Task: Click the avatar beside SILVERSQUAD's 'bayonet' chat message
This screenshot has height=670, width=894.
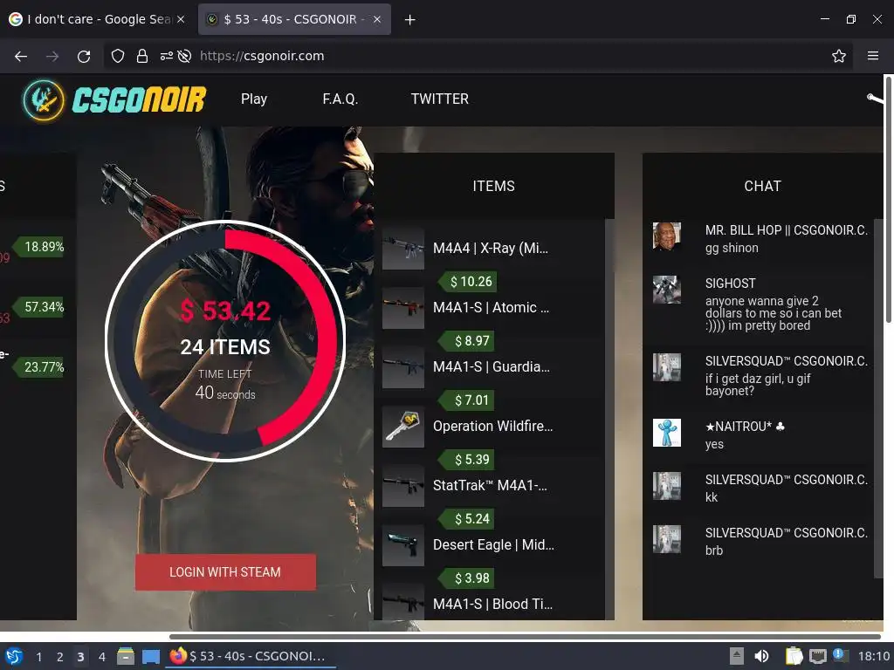Action: [x=666, y=367]
